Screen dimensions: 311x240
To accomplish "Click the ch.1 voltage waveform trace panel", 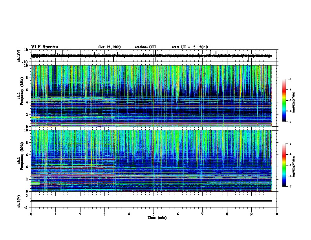I will (154, 56).
